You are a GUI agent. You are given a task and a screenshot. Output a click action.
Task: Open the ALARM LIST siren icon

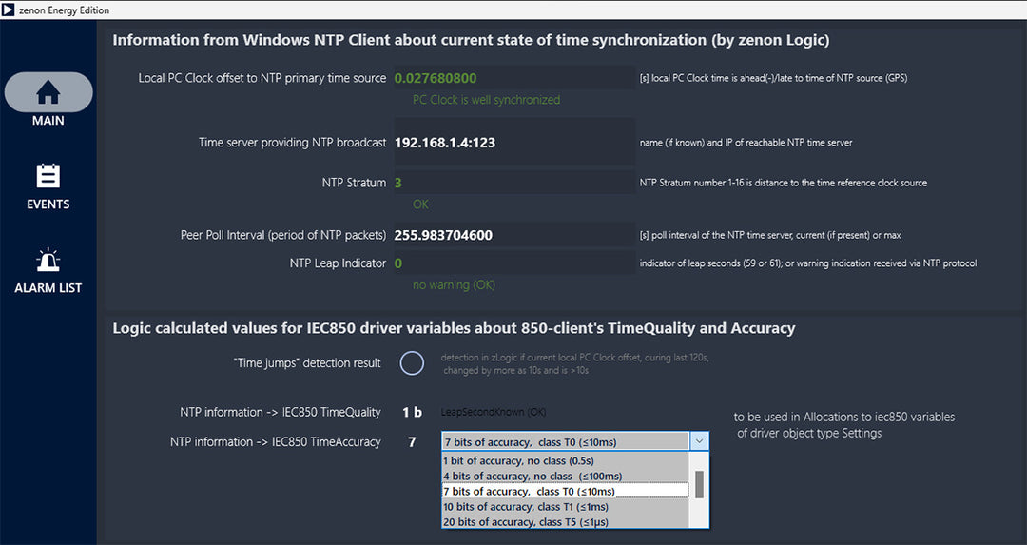tap(48, 260)
